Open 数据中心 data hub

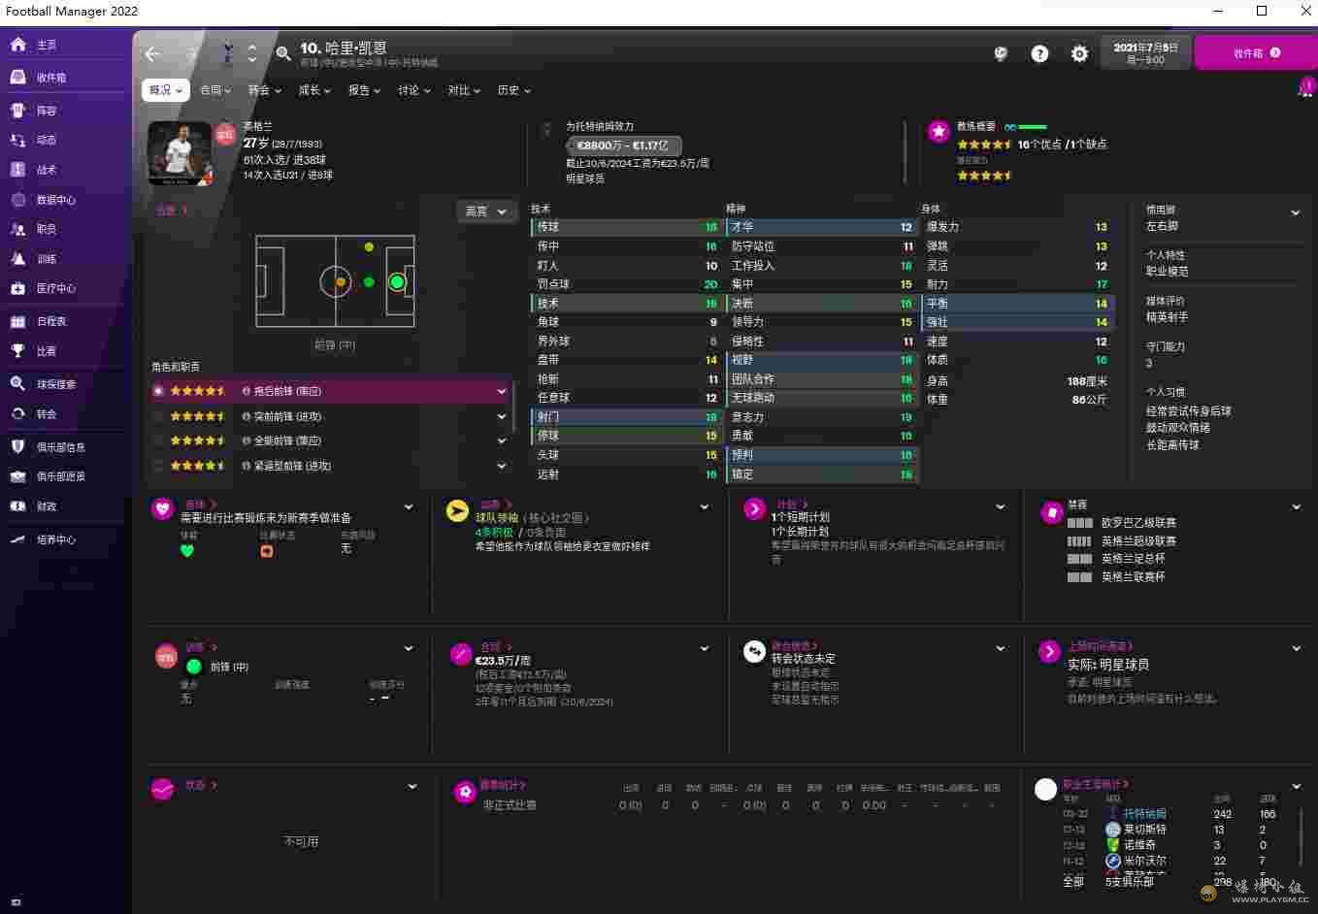(x=55, y=200)
